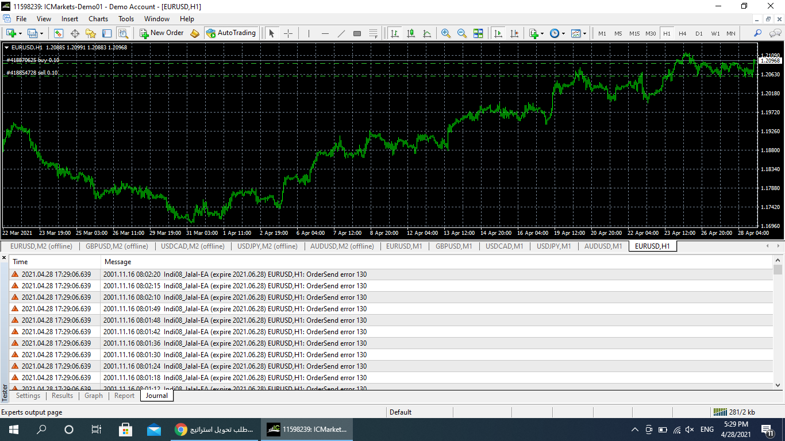This screenshot has height=441, width=785.
Task: Open the Windows Start menu
Action: tap(14, 430)
